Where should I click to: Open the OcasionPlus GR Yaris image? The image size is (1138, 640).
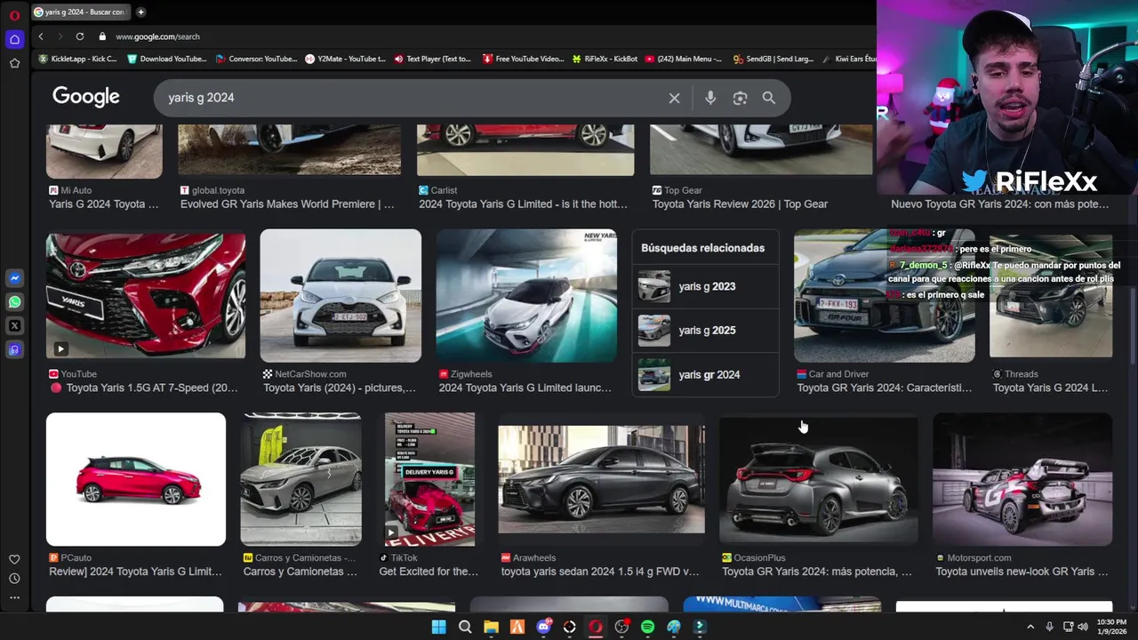tap(818, 479)
